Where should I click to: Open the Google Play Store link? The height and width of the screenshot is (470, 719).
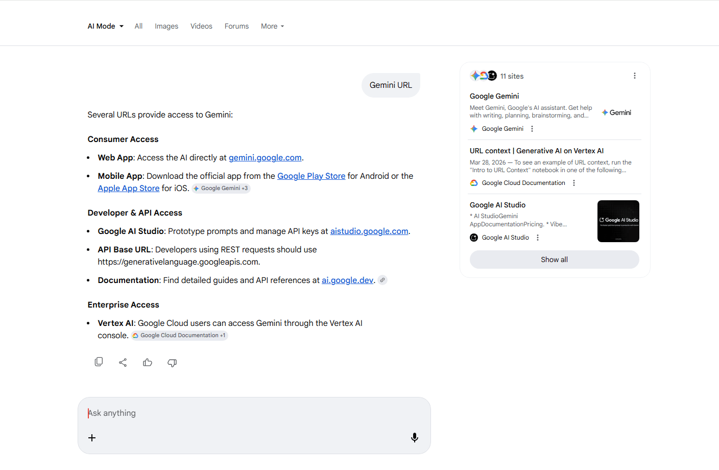(311, 176)
